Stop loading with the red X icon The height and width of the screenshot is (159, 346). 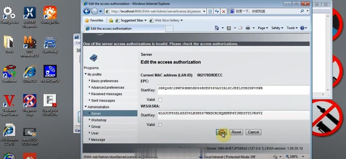pyautogui.click(x=224, y=11)
